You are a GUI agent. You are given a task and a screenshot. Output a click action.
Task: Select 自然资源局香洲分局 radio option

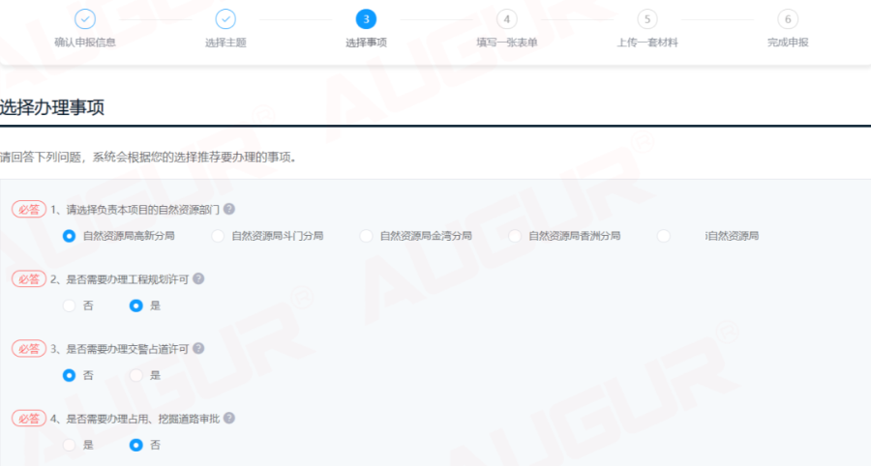pos(515,236)
